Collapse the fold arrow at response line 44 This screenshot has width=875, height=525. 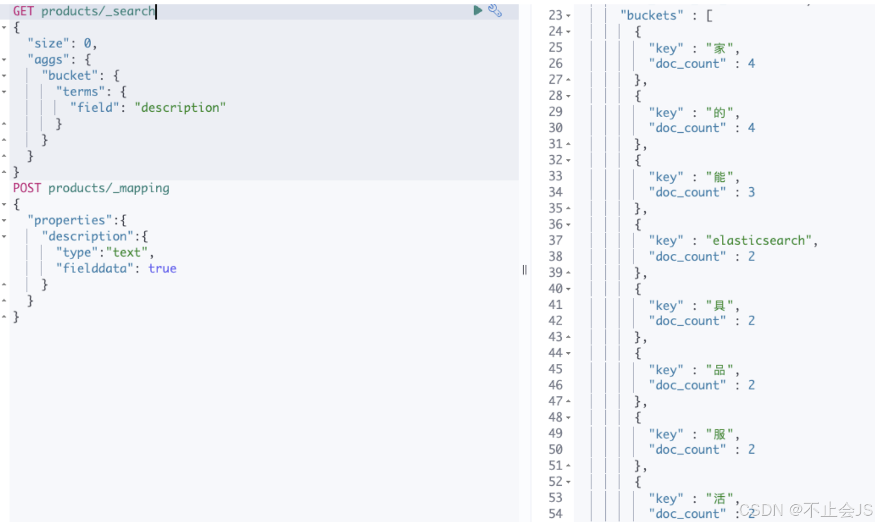(568, 353)
